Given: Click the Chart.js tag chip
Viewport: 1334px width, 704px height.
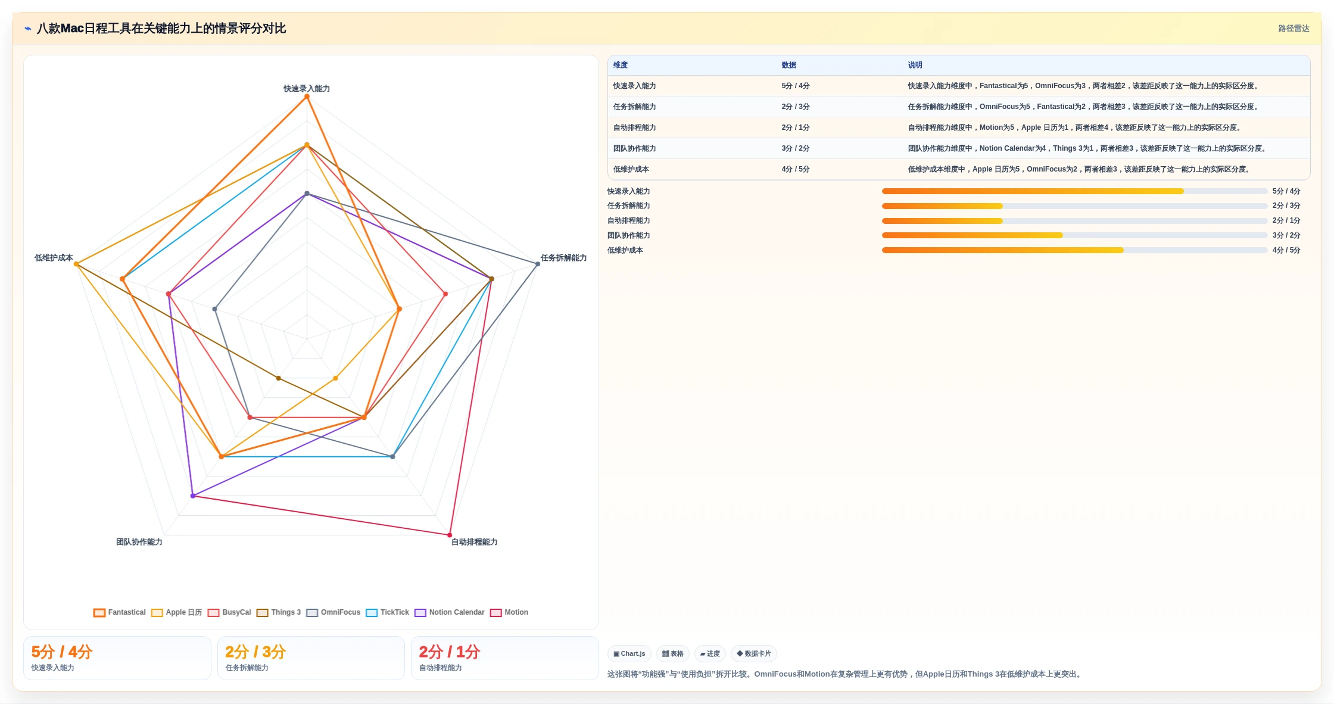Looking at the screenshot, I should point(629,653).
